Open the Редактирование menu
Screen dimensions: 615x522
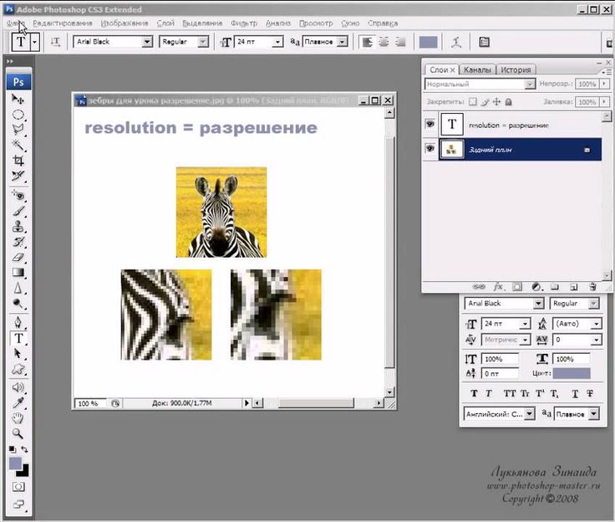click(x=63, y=23)
